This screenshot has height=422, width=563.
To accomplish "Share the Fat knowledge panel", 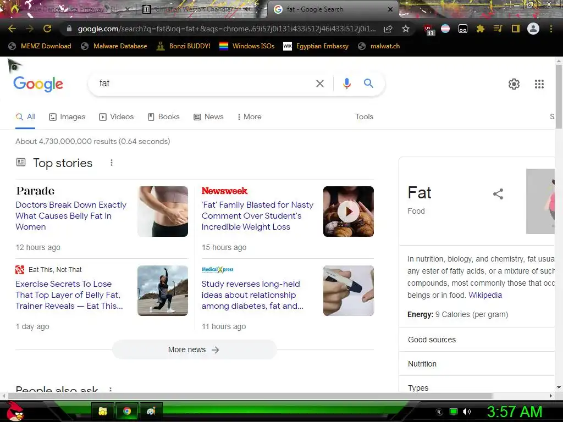I will click(x=498, y=194).
